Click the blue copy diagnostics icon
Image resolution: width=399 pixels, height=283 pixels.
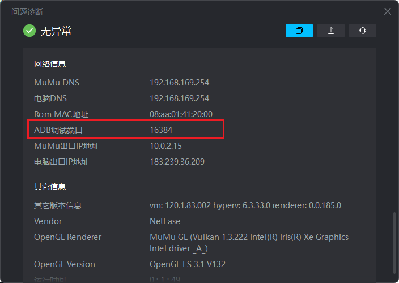coord(299,31)
